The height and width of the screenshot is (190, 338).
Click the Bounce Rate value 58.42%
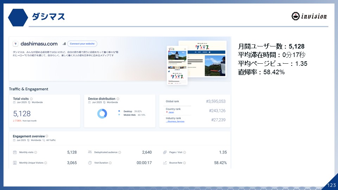pos(220,163)
